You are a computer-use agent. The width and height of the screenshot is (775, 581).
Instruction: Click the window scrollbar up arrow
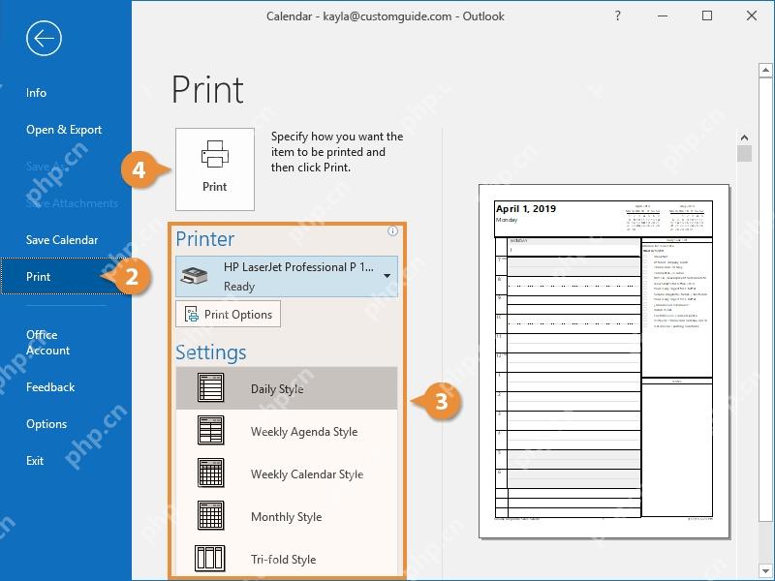click(765, 70)
